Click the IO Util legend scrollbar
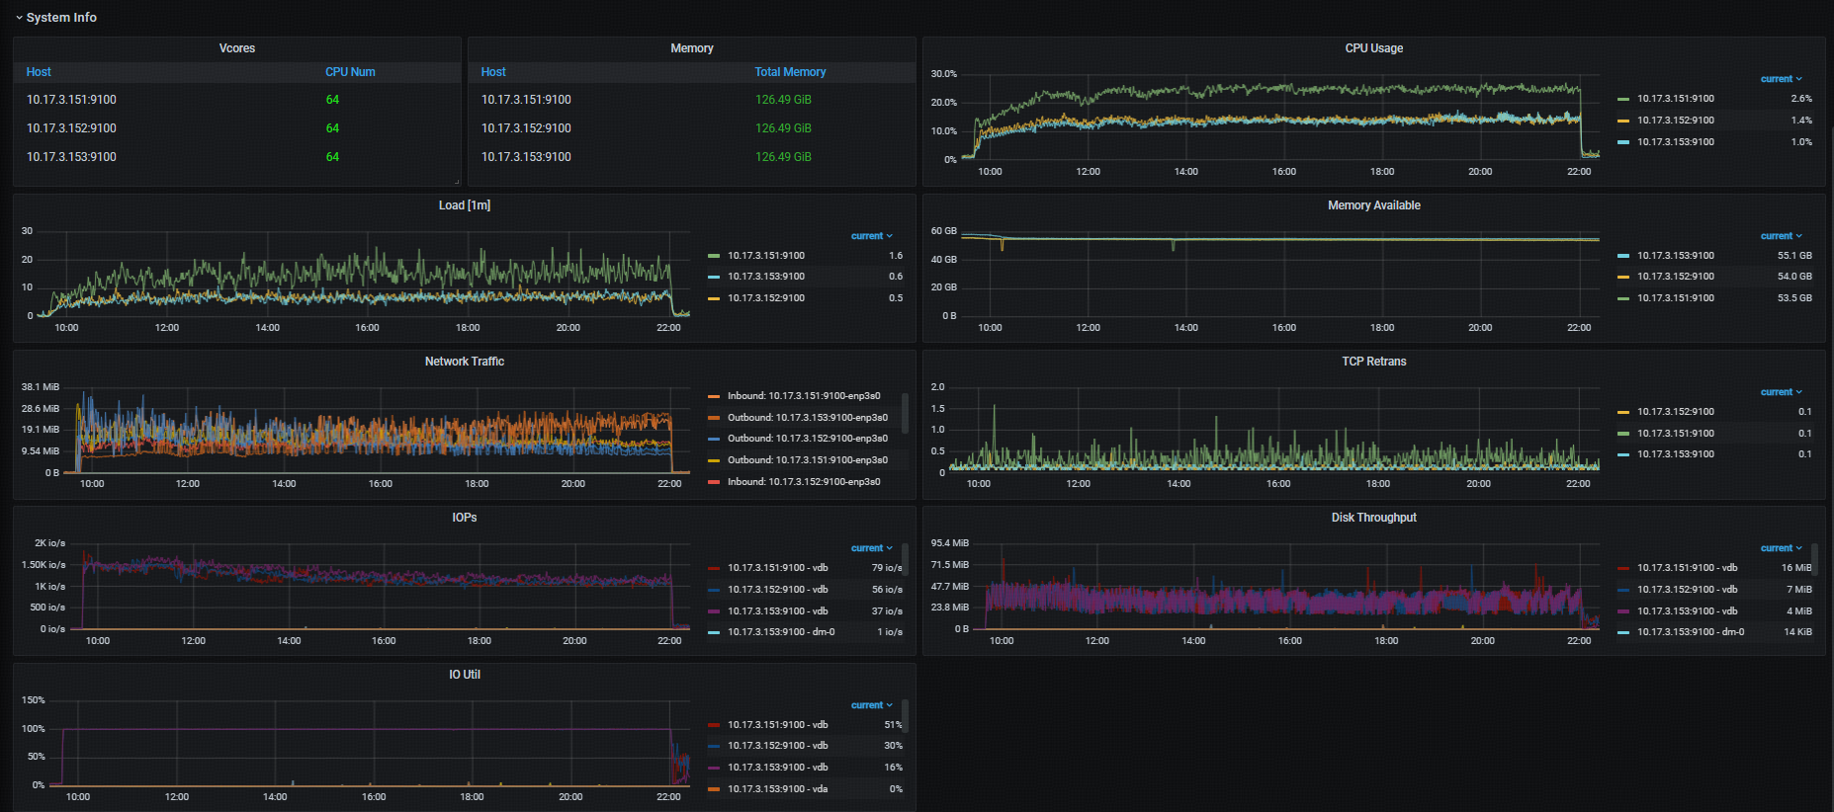The height and width of the screenshot is (812, 1834). 905,716
